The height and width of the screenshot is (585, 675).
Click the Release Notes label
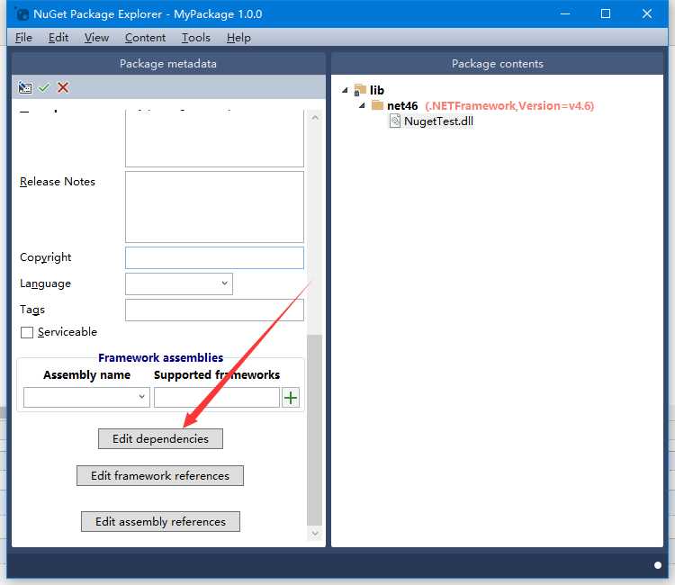tap(58, 182)
